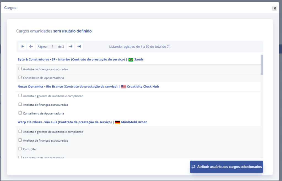
Task: Tick Conselheiro de Aposentadoria under Nexus Dynamics
Action: coord(20,113)
